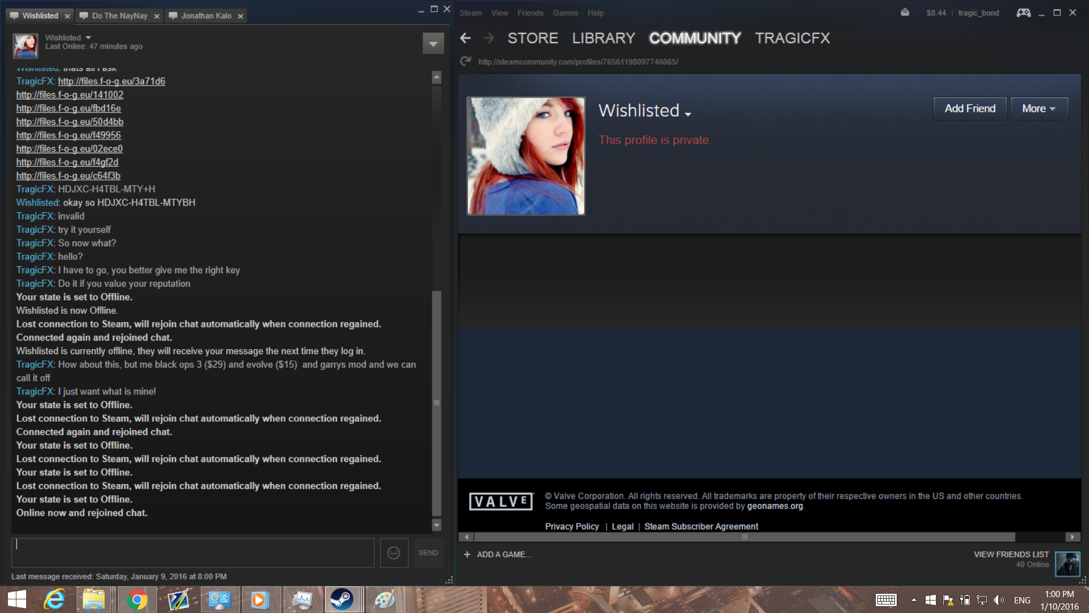The width and height of the screenshot is (1089, 613).
Task: Expand the Wishlisted profile name arrow
Action: pyautogui.click(x=688, y=114)
